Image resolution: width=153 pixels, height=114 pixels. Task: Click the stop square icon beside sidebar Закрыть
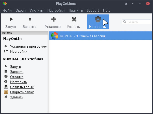6,71
